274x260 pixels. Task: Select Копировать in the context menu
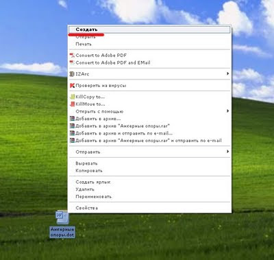149,171
